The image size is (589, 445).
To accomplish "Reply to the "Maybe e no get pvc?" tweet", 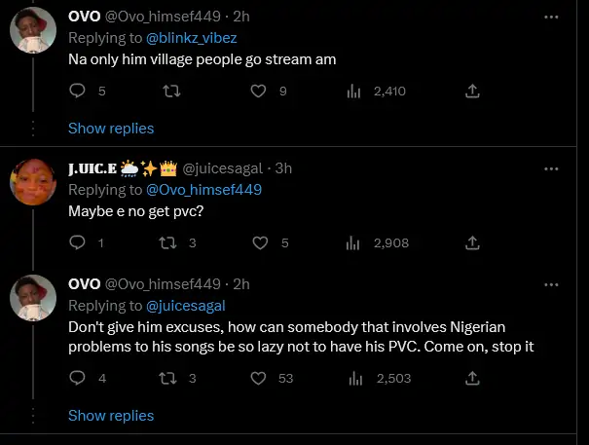I will [79, 242].
